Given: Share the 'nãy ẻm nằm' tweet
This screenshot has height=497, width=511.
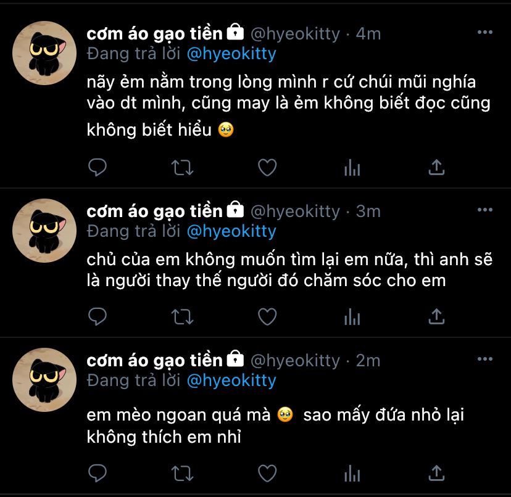Looking at the screenshot, I should click(436, 167).
